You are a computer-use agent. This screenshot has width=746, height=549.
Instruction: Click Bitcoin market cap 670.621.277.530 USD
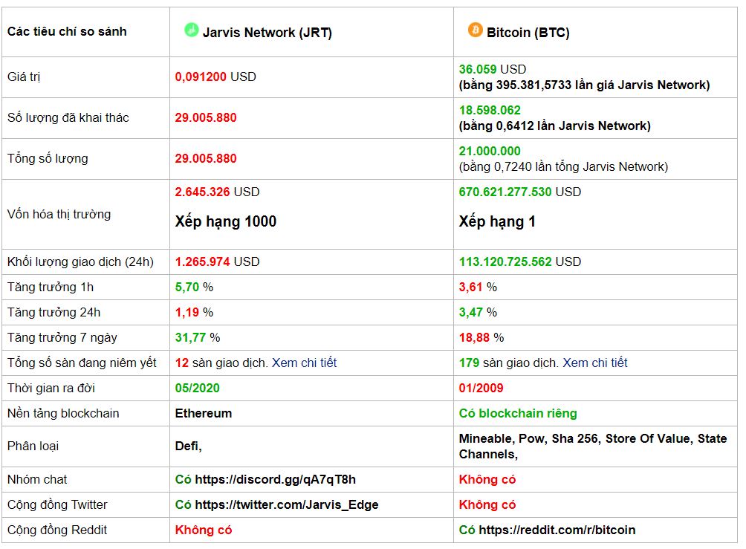tap(520, 192)
